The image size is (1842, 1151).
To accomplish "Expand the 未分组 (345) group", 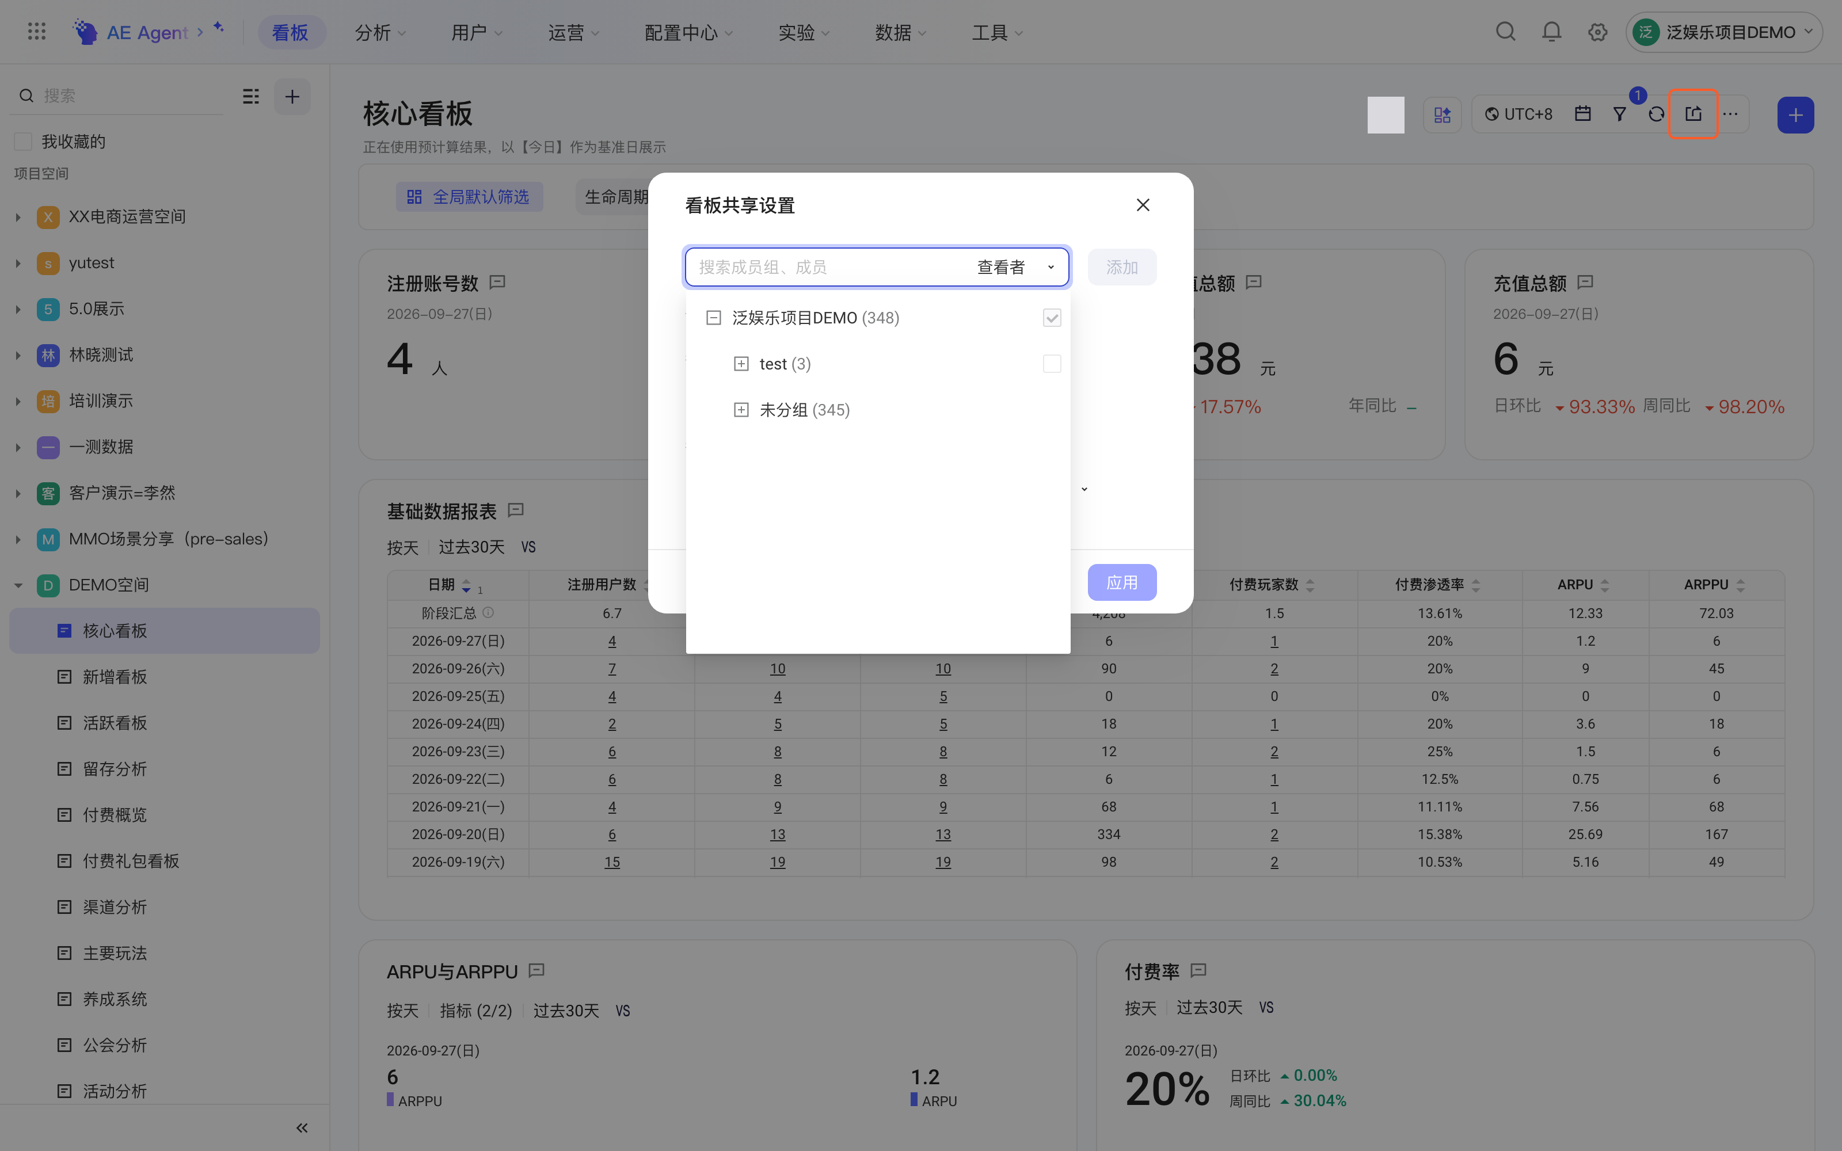I will pos(741,410).
